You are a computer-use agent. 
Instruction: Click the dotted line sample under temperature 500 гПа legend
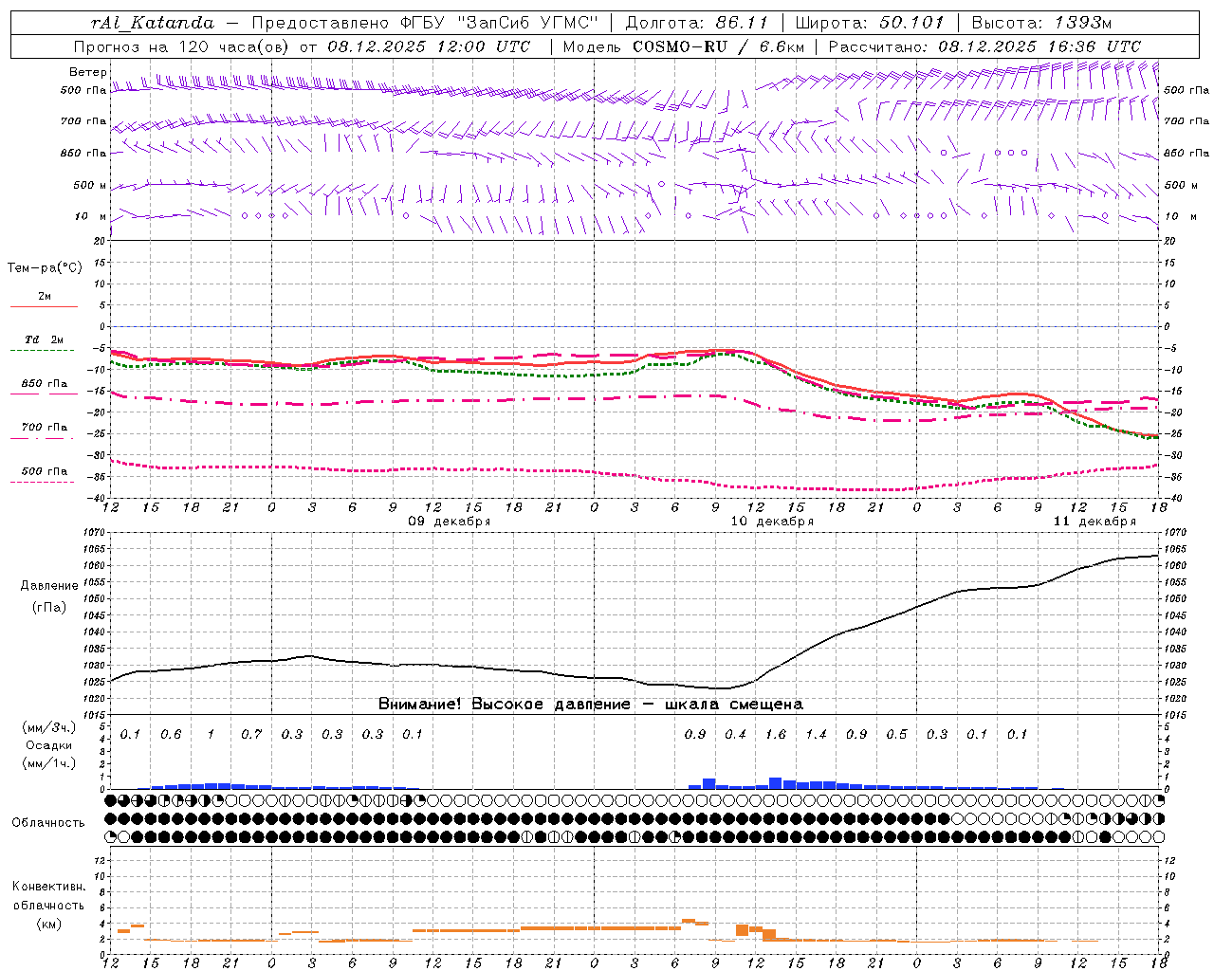point(43,482)
